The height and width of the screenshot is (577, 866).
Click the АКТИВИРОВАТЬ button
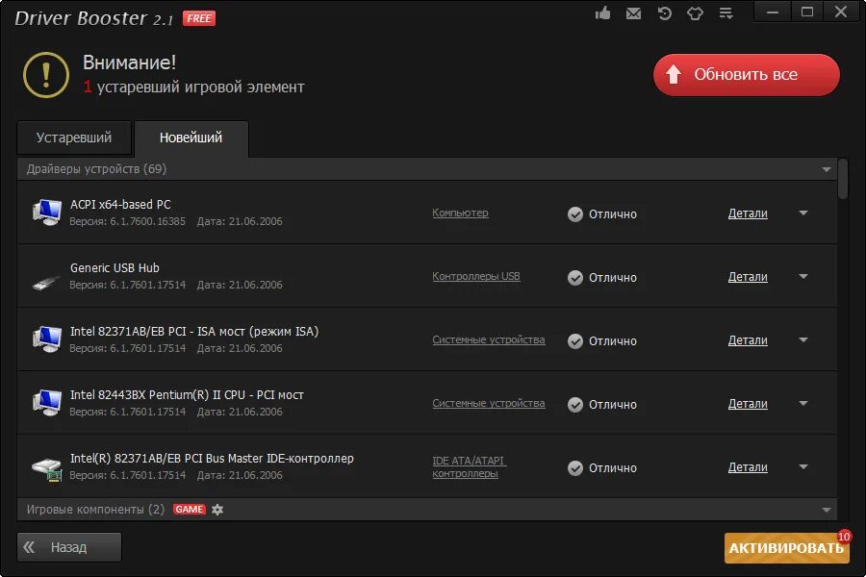786,548
